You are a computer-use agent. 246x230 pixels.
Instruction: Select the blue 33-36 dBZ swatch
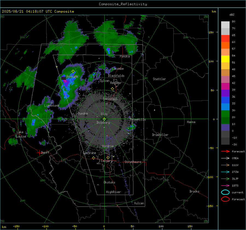click(x=225, y=100)
